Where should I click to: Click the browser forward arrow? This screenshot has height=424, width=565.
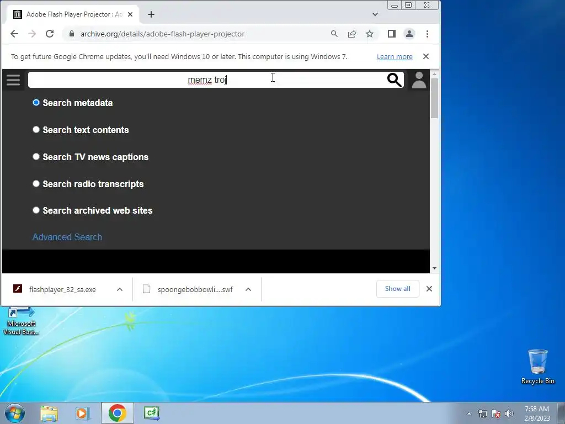click(32, 34)
